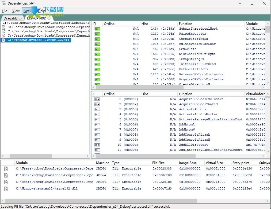Viewport: 271px width, 209px height.
Task: Click the import icon for GetCPInfo
Action: [x=97, y=49]
